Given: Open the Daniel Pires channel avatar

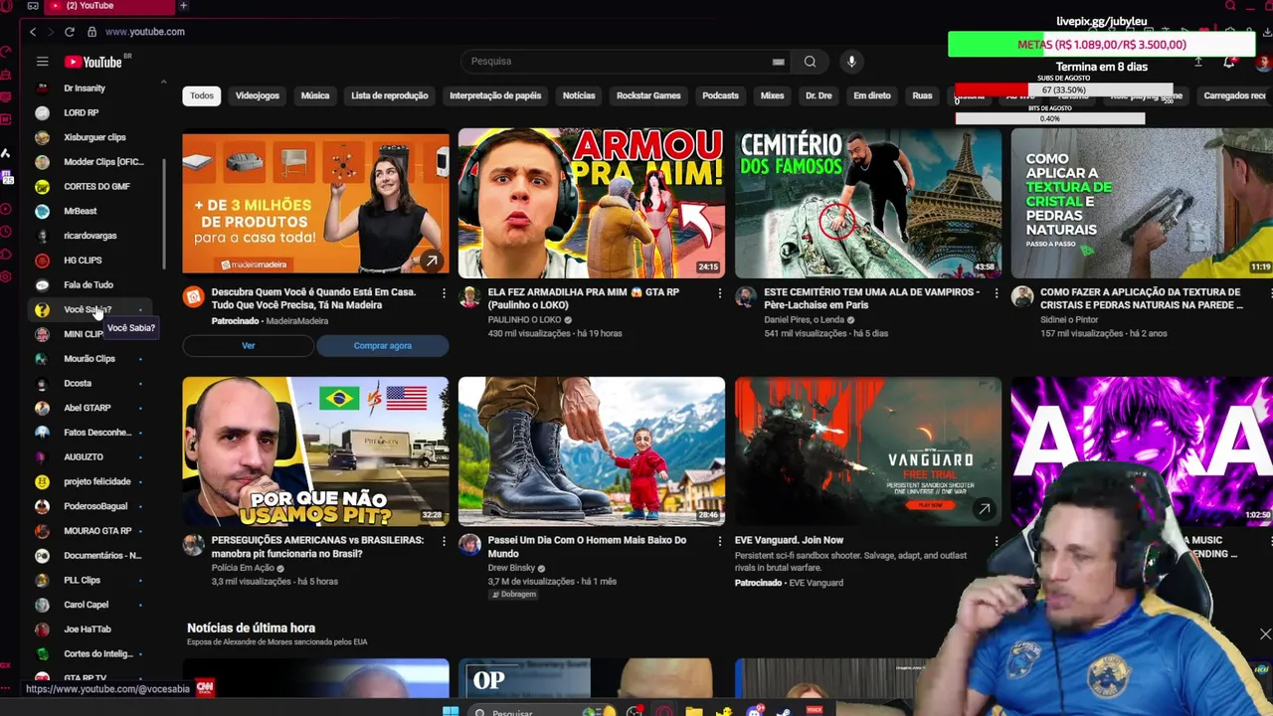Looking at the screenshot, I should pyautogui.click(x=746, y=296).
